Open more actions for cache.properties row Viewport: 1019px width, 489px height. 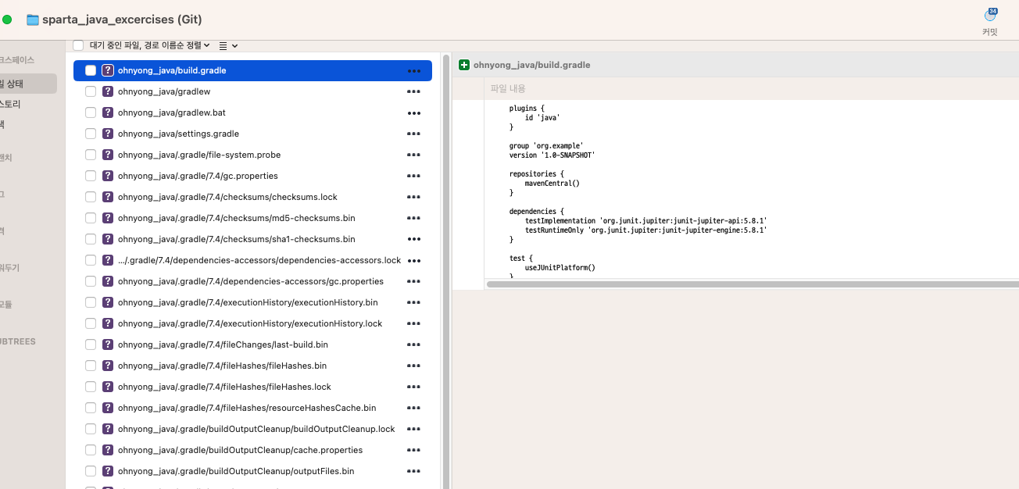tap(414, 451)
